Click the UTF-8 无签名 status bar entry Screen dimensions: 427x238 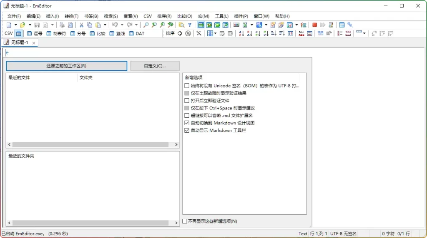(343, 234)
